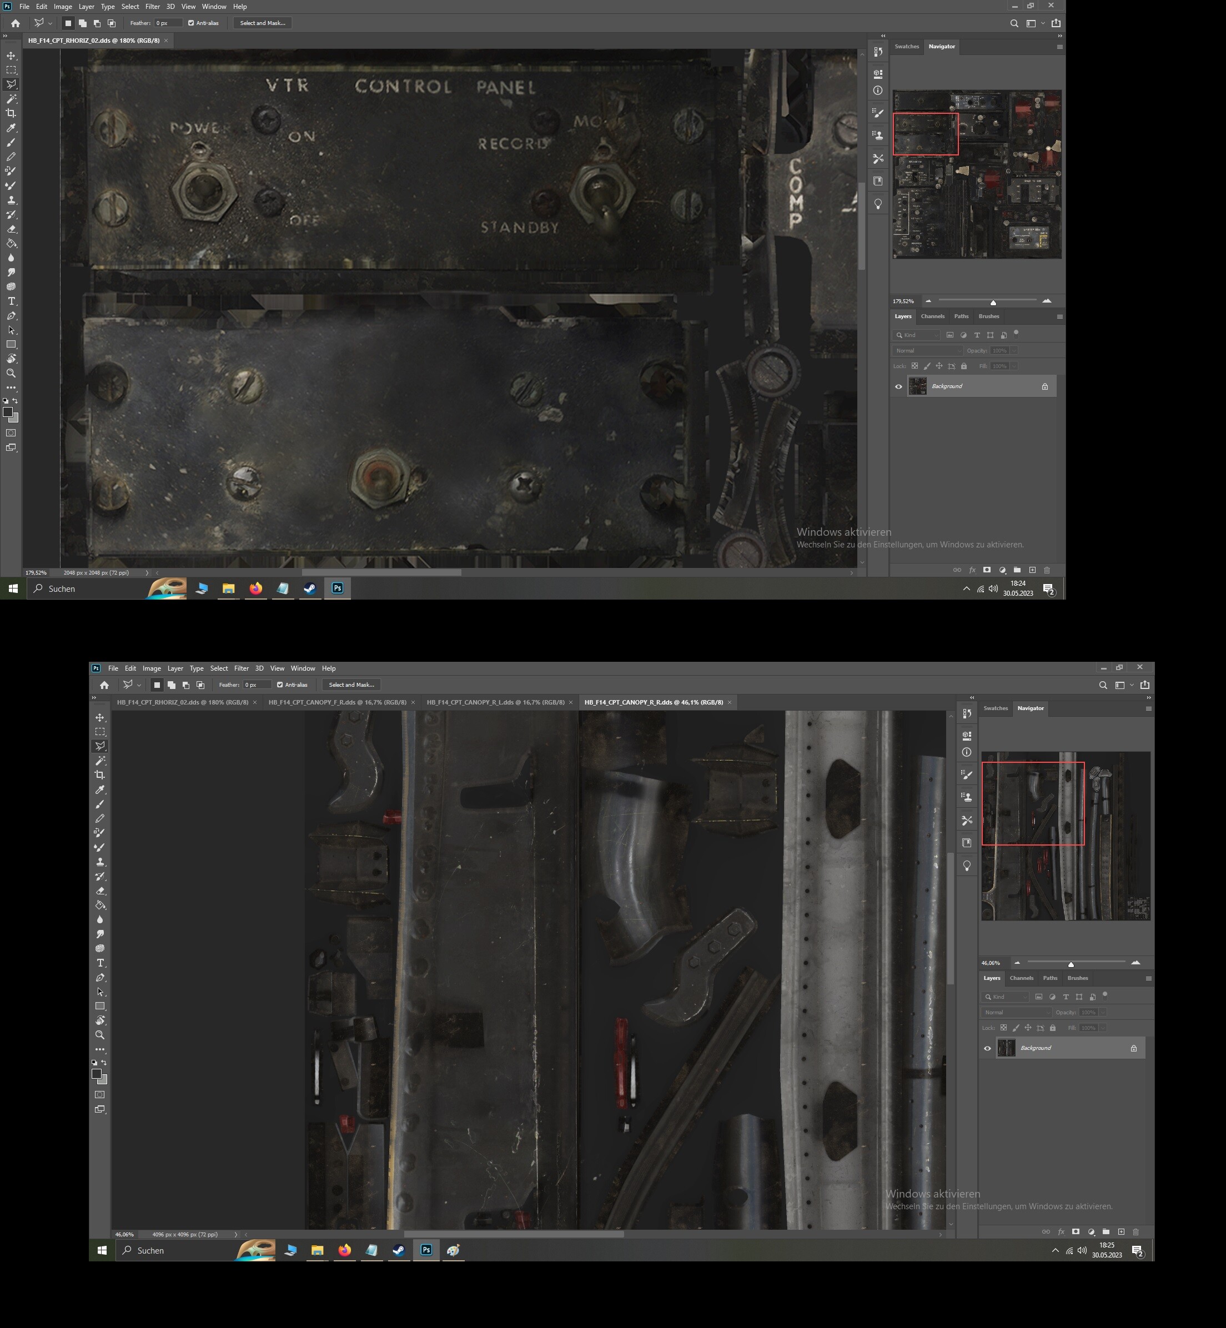Select the Eraser tool in top window

pos(11,229)
